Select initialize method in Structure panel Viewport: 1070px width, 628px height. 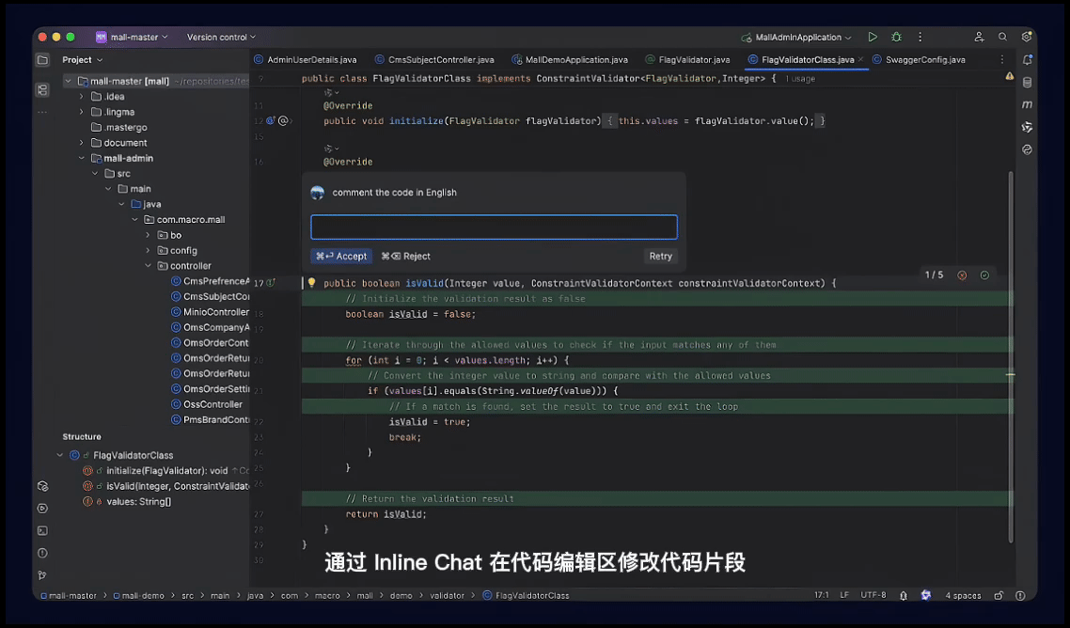(x=165, y=471)
